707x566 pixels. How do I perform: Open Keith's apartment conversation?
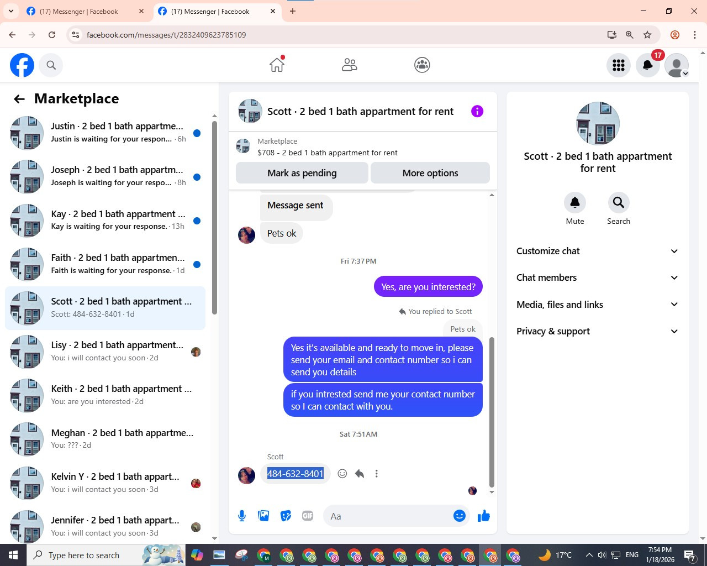pyautogui.click(x=105, y=395)
